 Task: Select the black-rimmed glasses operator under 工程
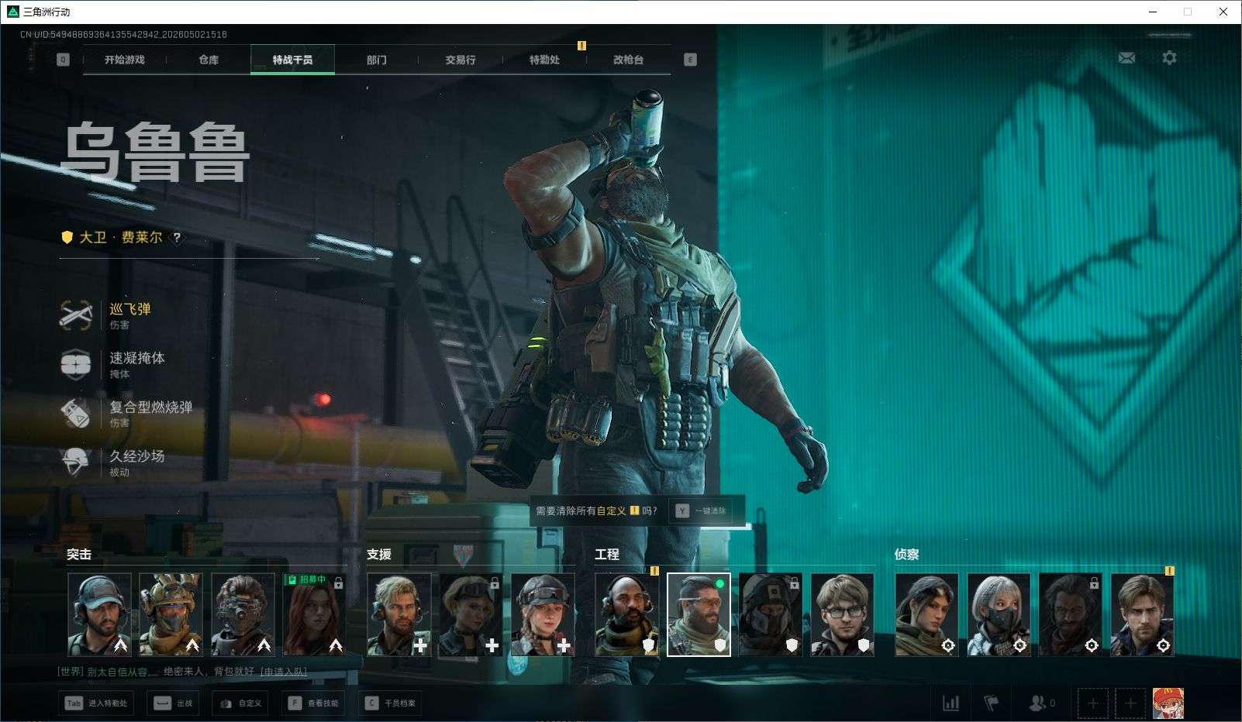[843, 615]
